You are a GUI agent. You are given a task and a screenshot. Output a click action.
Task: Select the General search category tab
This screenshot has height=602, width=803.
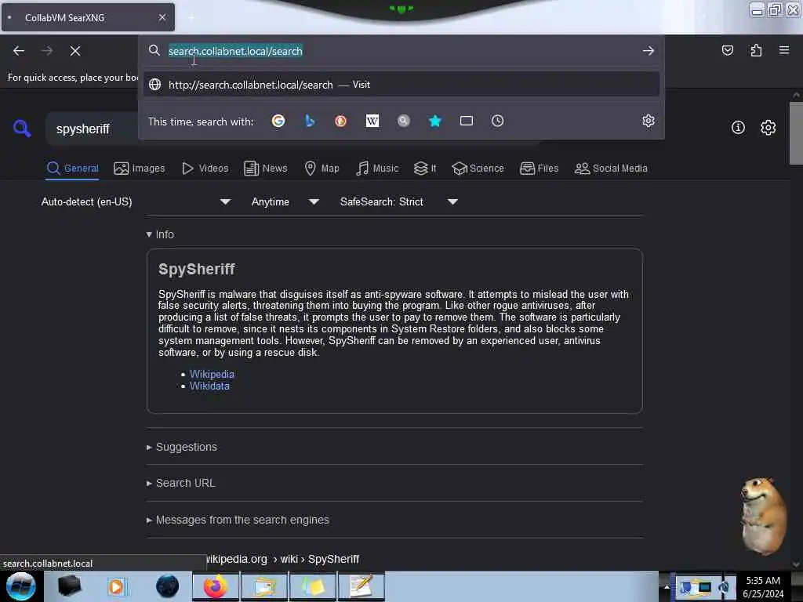(x=72, y=169)
